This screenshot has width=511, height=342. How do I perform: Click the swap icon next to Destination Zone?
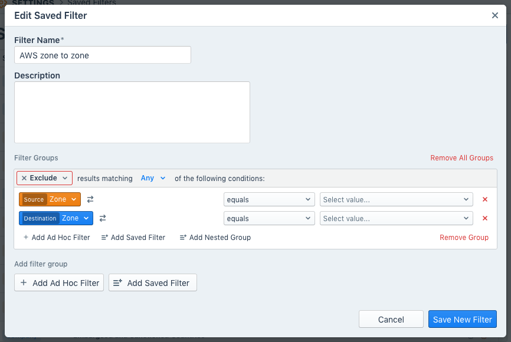pyautogui.click(x=103, y=219)
